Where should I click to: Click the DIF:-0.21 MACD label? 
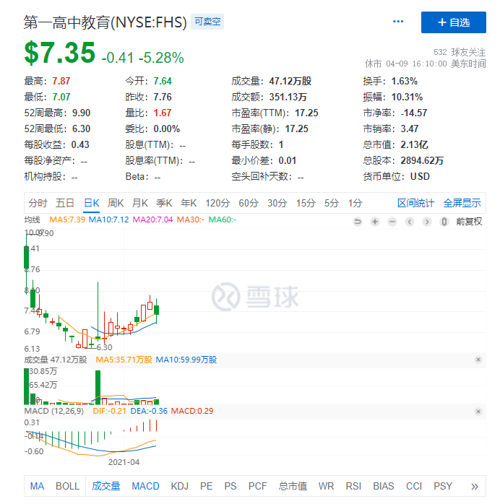pyautogui.click(x=109, y=411)
